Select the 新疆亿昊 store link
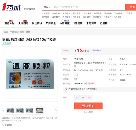This screenshot has width=136, height=130. 107,17
